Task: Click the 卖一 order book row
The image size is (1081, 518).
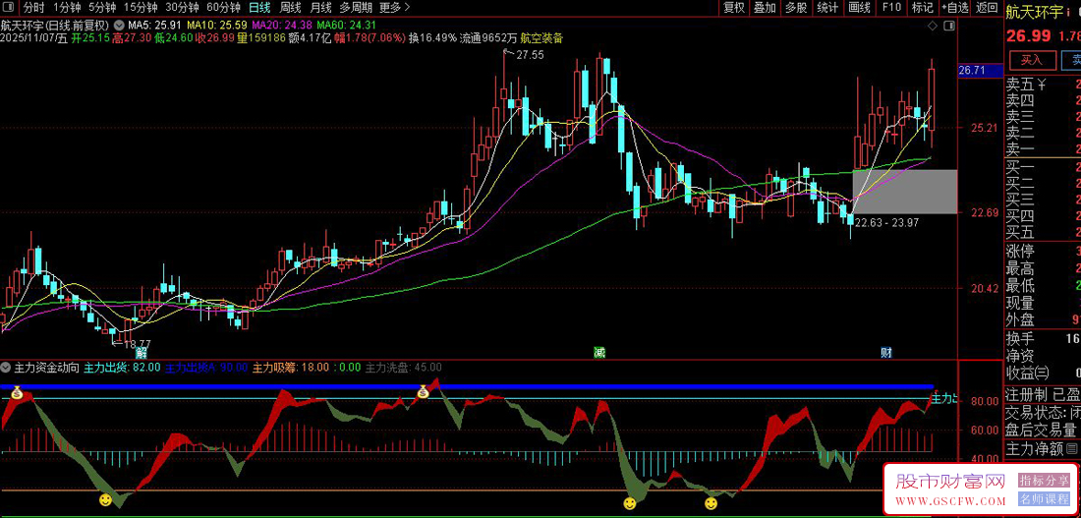Action: point(1043,149)
